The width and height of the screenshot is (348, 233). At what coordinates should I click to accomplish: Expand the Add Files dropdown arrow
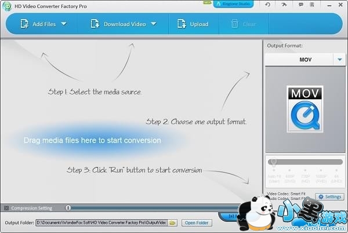tap(64, 24)
